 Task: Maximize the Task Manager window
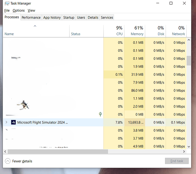tap(171, 3)
